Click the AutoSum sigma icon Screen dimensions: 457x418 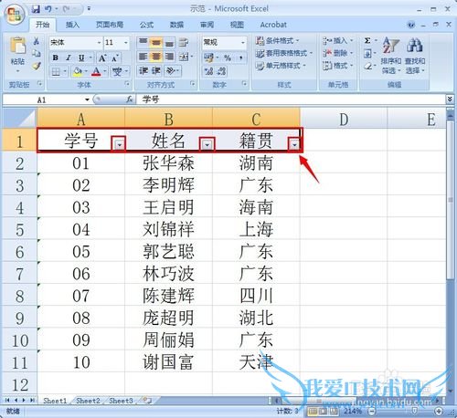367,40
